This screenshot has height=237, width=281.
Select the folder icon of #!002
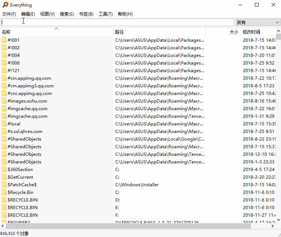click(x=4, y=48)
